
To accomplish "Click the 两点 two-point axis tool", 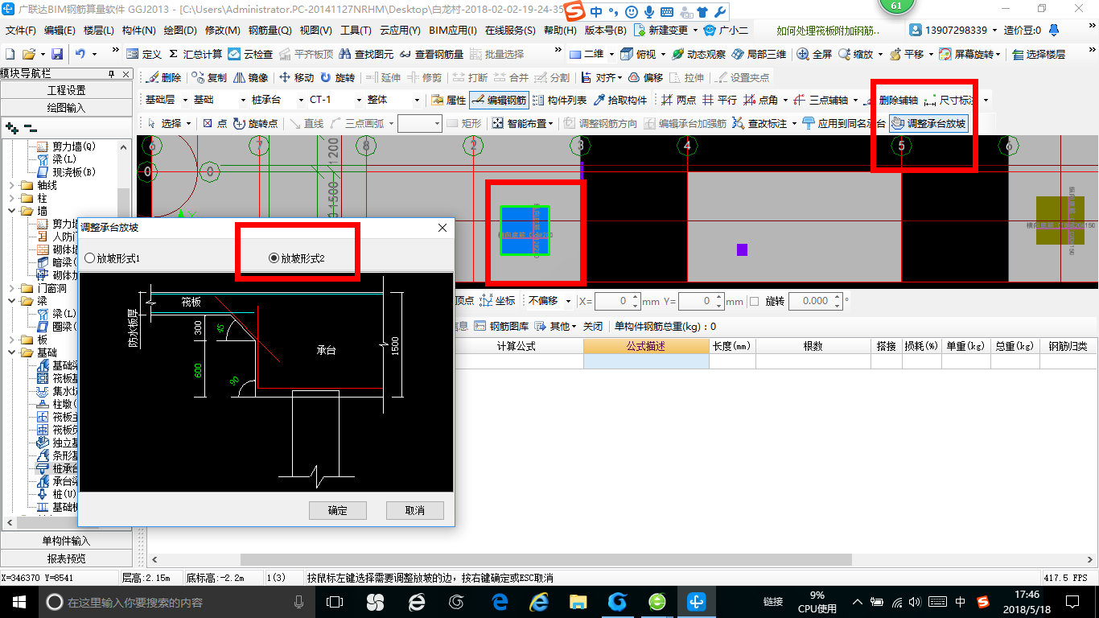I will (679, 101).
